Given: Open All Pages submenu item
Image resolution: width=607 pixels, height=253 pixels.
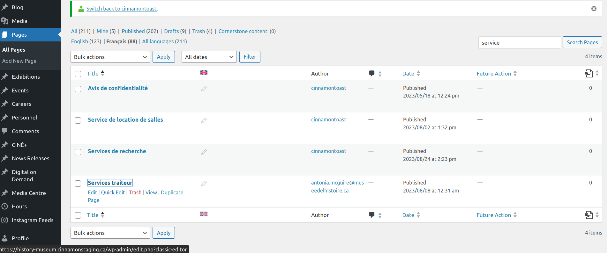Looking at the screenshot, I should click(x=14, y=50).
